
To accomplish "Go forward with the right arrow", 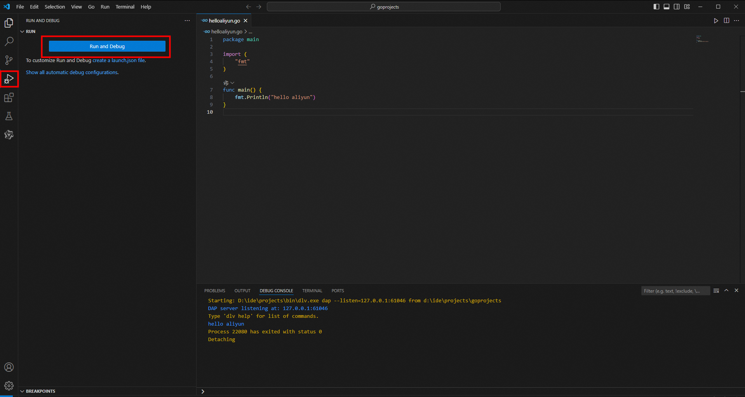I will click(x=259, y=7).
